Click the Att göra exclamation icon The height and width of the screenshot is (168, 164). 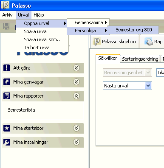click(x=6, y=68)
